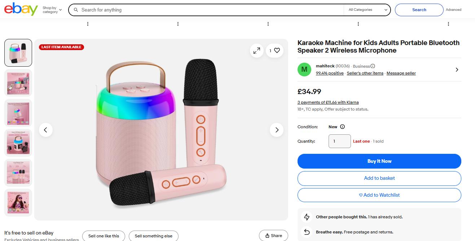
Task: Open the All Categories dropdown
Action: tap(367, 10)
